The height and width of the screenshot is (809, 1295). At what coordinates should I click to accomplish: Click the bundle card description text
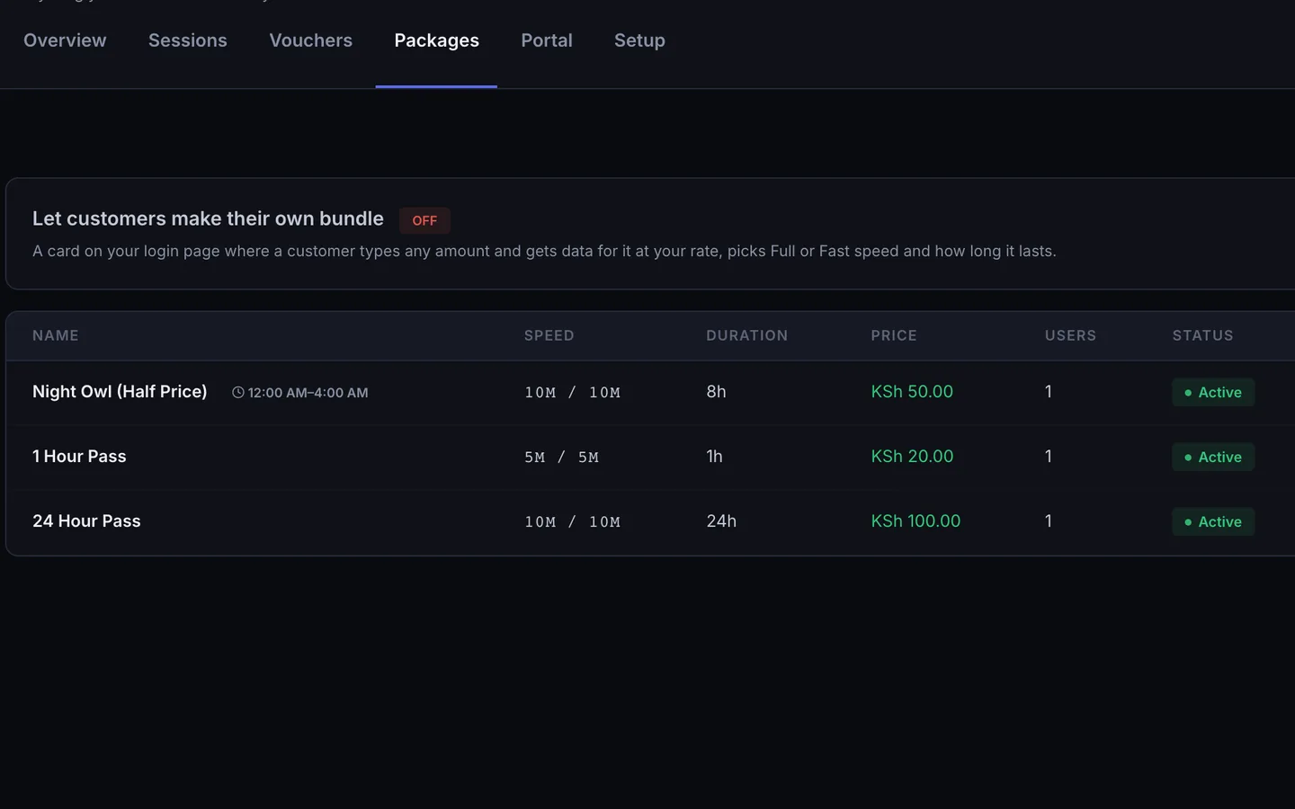pyautogui.click(x=544, y=251)
